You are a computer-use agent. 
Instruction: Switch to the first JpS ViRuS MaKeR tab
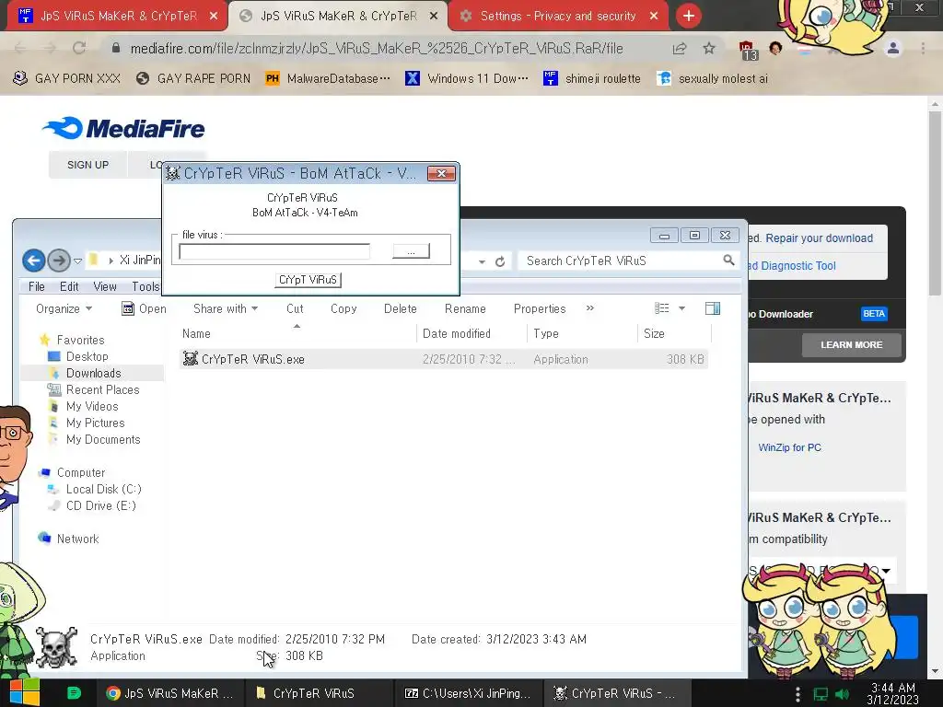coord(118,16)
